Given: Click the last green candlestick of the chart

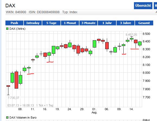Looking at the screenshot, I should point(140,43).
